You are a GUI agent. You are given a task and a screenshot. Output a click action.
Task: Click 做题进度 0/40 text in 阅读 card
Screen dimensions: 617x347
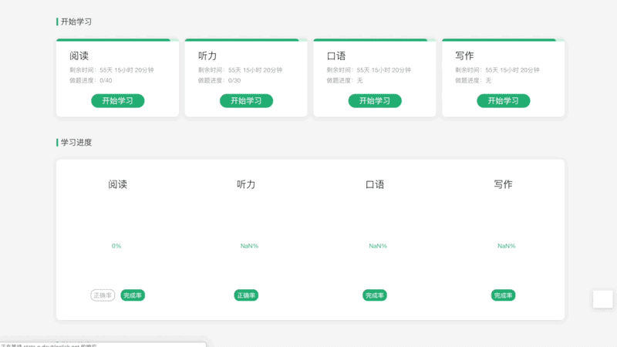(91, 80)
